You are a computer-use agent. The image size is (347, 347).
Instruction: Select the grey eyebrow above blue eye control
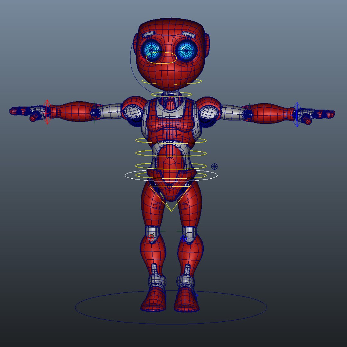pyautogui.click(x=188, y=34)
